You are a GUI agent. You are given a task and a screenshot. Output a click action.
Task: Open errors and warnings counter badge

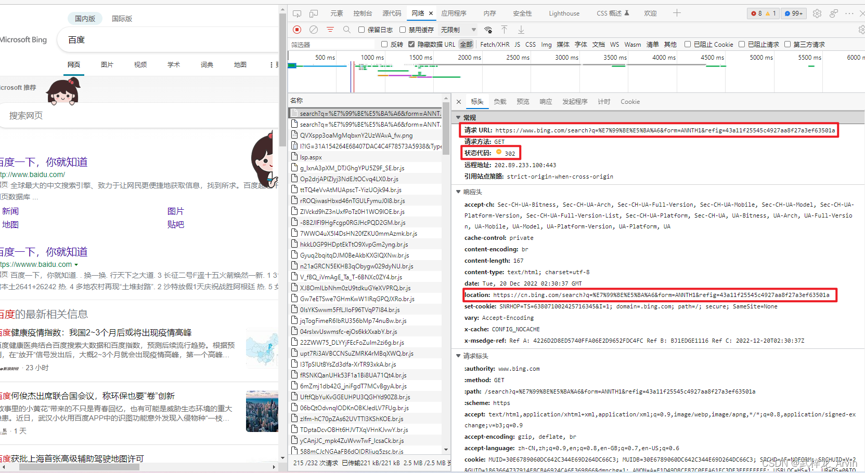coord(764,13)
